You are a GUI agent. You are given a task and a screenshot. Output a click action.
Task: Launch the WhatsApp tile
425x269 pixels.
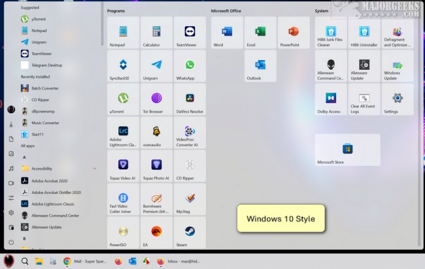(190, 66)
